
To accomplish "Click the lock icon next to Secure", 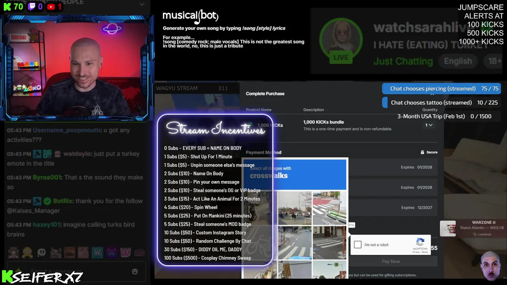I will coord(423,152).
